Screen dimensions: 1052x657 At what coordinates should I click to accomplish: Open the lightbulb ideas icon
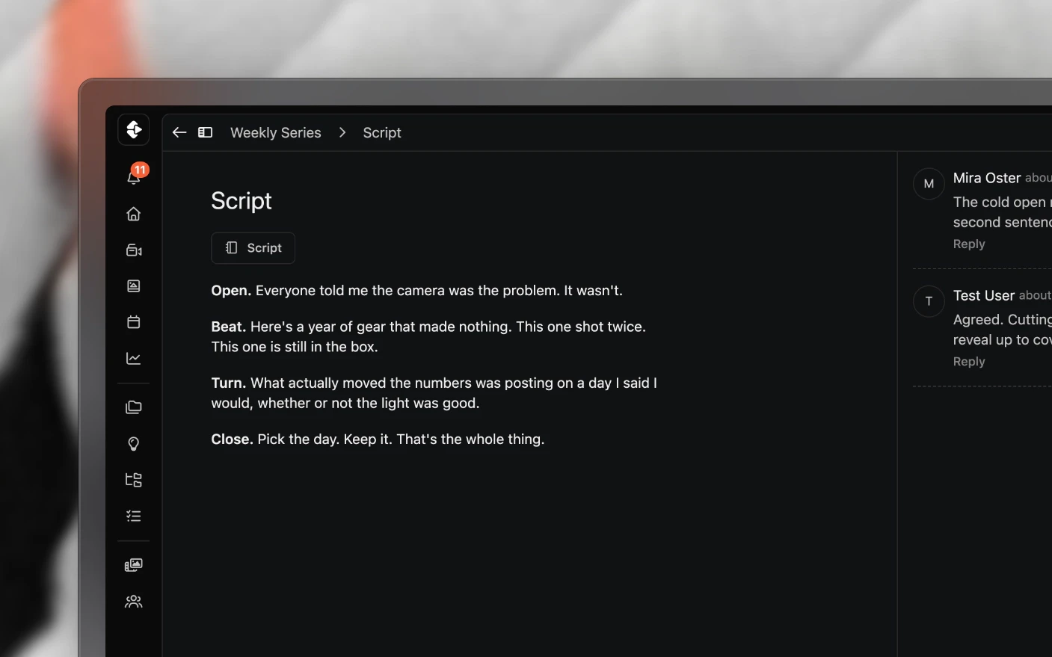[x=134, y=444]
